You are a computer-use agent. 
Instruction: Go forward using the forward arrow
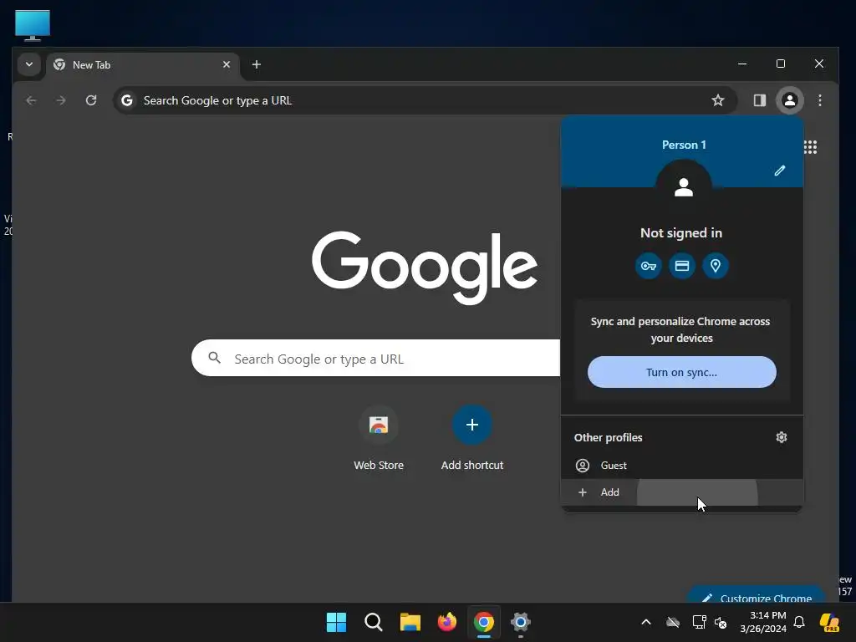(x=61, y=100)
